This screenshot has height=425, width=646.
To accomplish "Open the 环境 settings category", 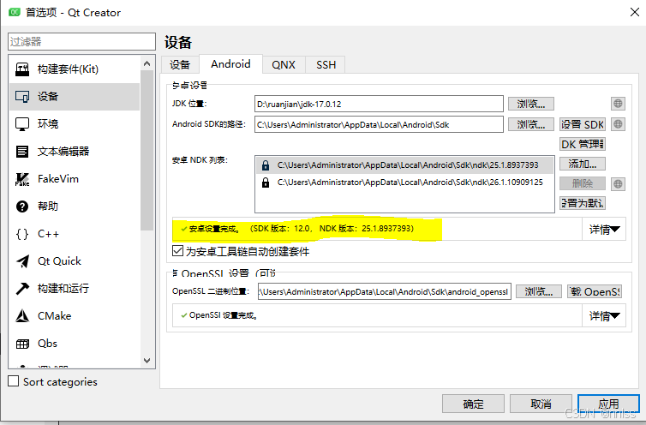I will 75,123.
